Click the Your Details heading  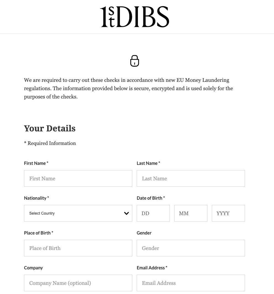point(50,128)
